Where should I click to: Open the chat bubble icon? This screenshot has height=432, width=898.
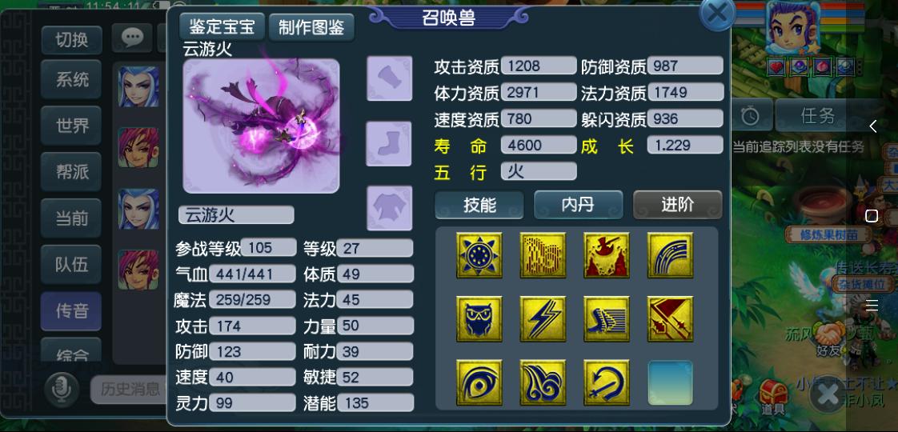tap(132, 38)
